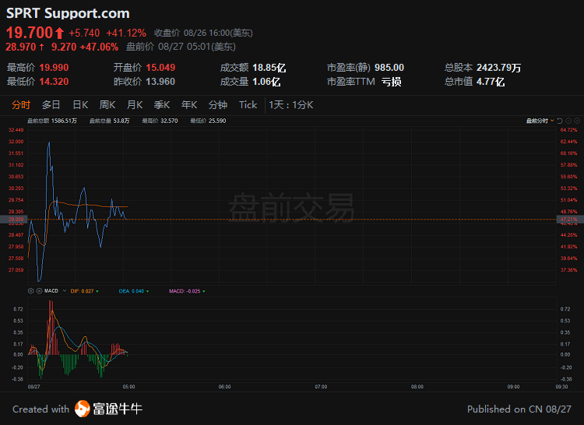Image resolution: width=584 pixels, height=425 pixels.
Task: Select the Tick tab
Action: tap(248, 105)
